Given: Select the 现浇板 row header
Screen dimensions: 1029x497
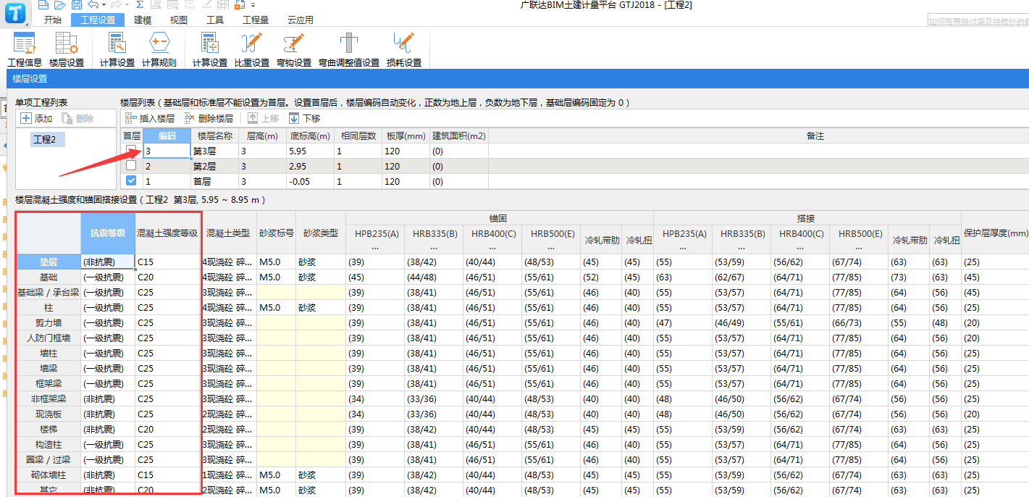Looking at the screenshot, I should [49, 414].
